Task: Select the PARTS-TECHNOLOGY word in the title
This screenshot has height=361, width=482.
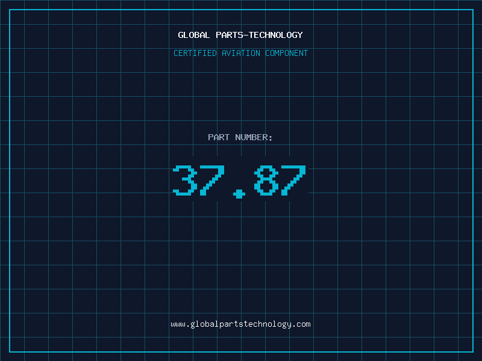Action: 259,35
